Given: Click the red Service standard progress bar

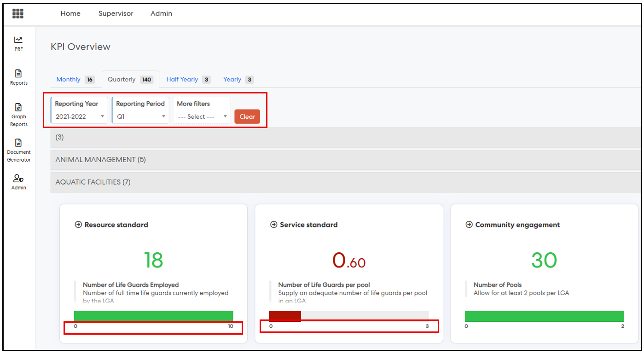Looking at the screenshot, I should click(x=285, y=316).
